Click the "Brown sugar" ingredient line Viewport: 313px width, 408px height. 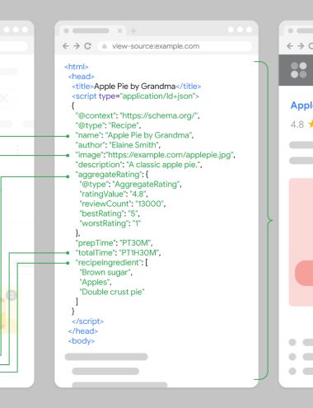point(106,272)
